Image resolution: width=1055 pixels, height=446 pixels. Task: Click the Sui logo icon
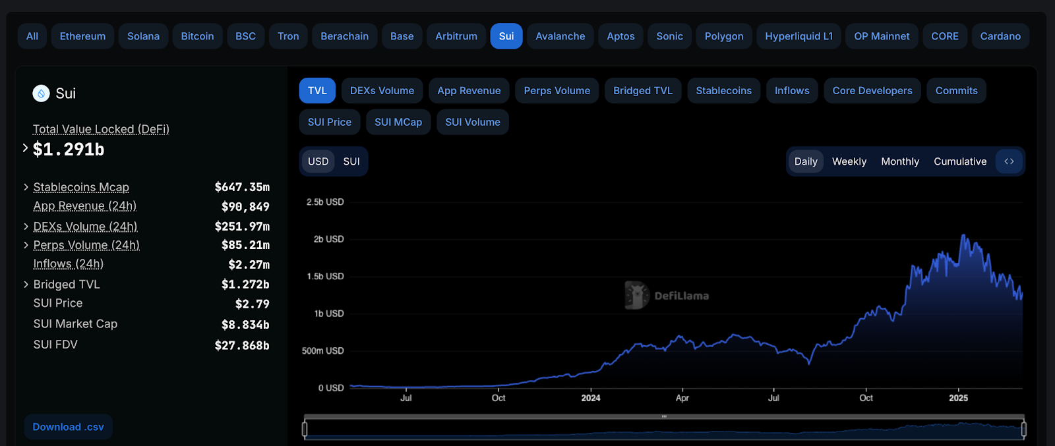coord(41,94)
